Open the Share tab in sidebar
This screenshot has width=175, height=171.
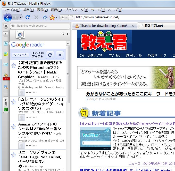pos(6,105)
